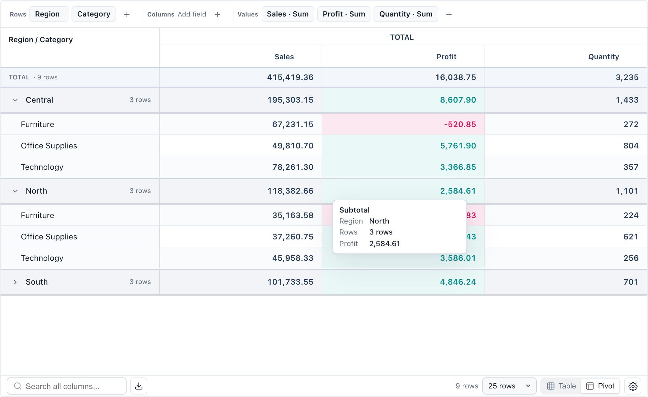Screen dimensions: 648x397
Task: Add a column field with plus icon
Action: (217, 14)
